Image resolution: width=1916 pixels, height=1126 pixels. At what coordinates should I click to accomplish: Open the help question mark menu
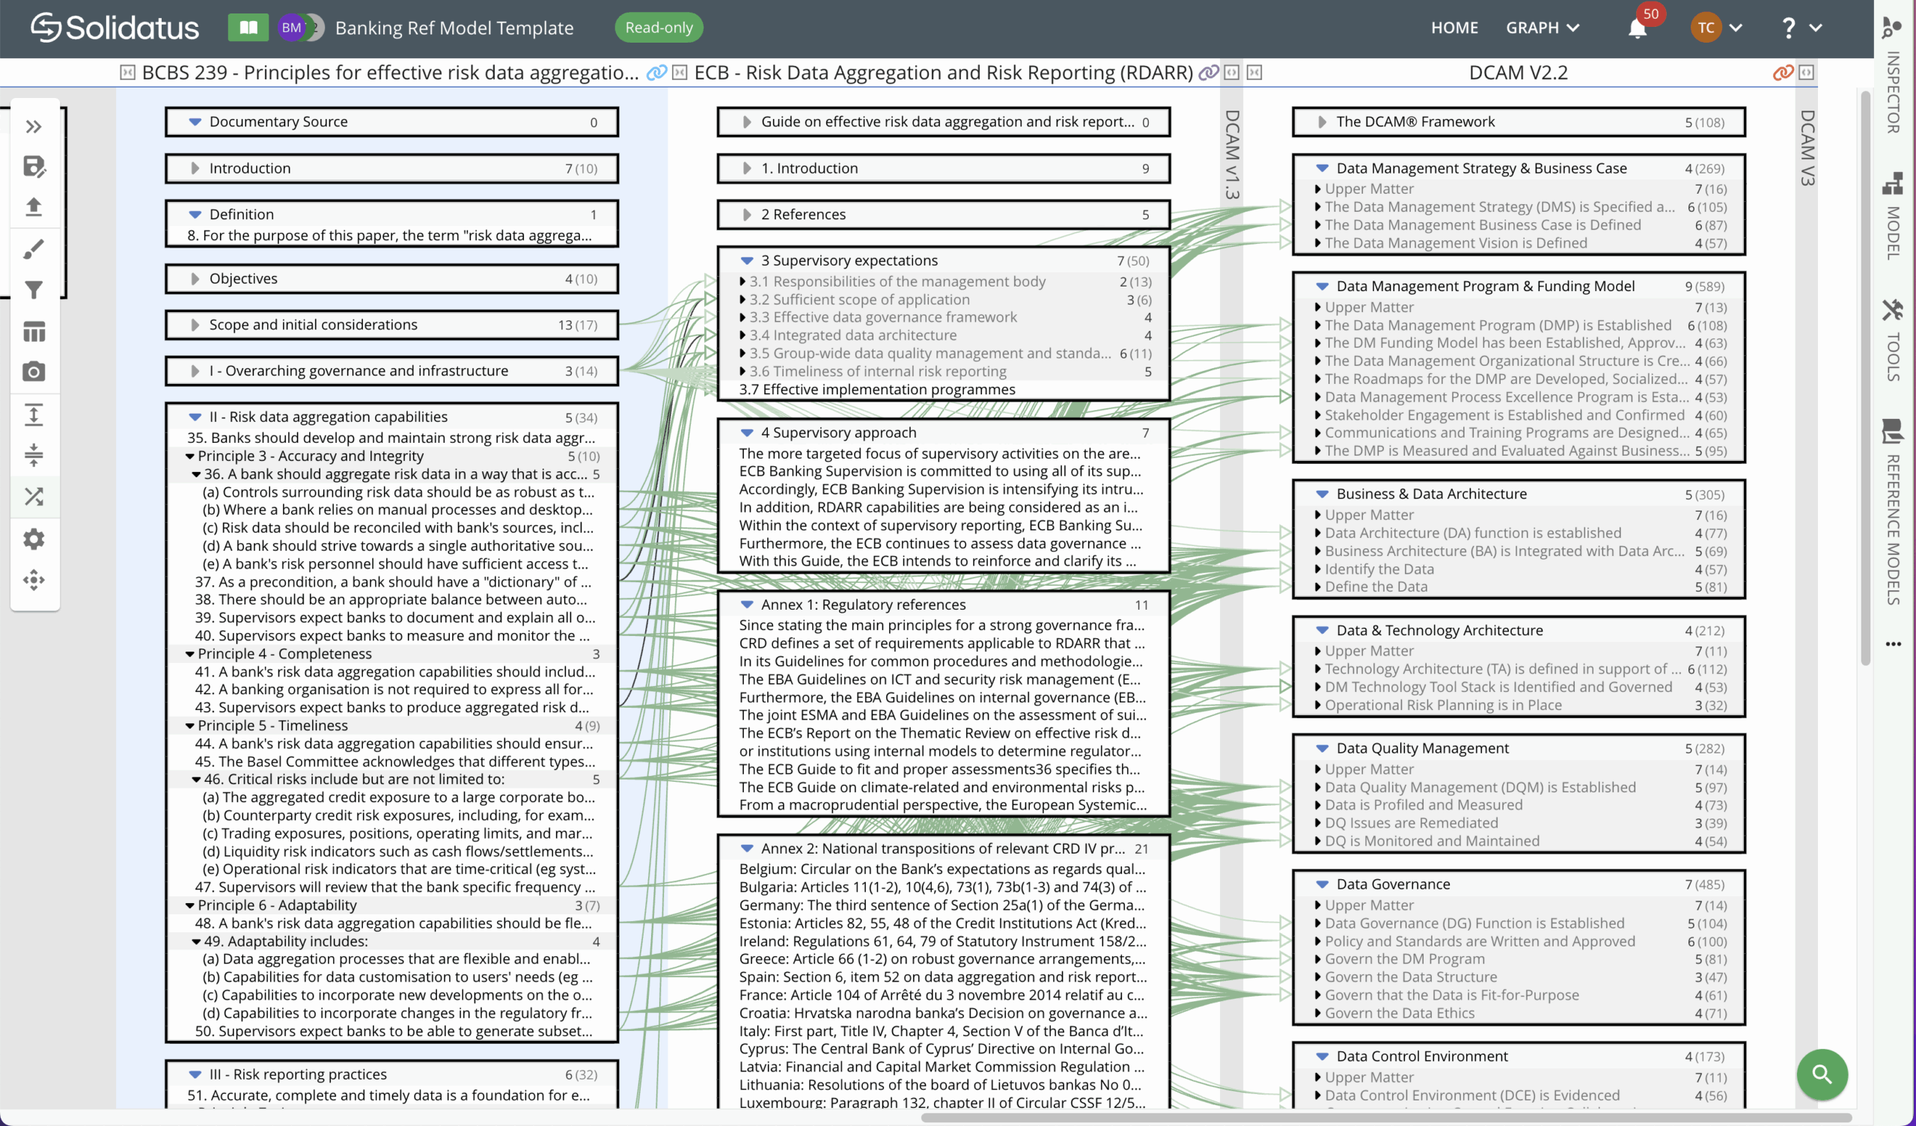tap(1801, 28)
